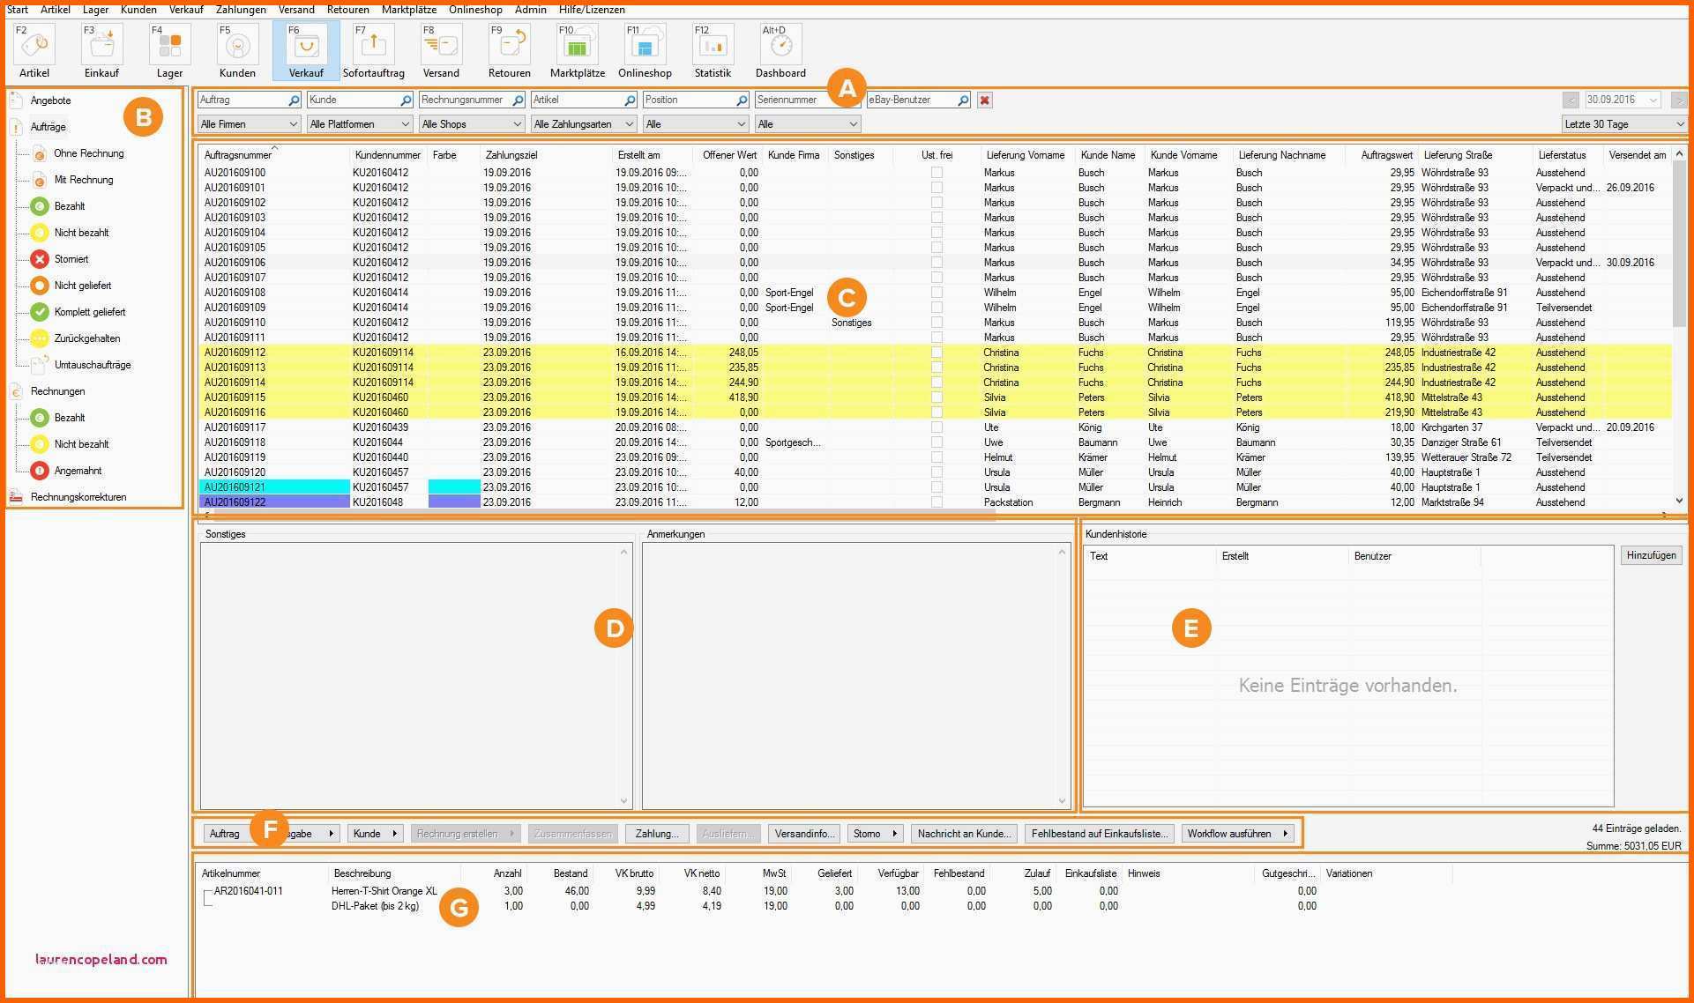Open the Alle Zahlungsarten dropdown
The image size is (1694, 1003).
point(584,124)
